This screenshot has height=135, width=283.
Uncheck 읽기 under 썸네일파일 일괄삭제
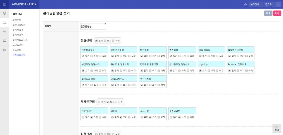point(171,70)
